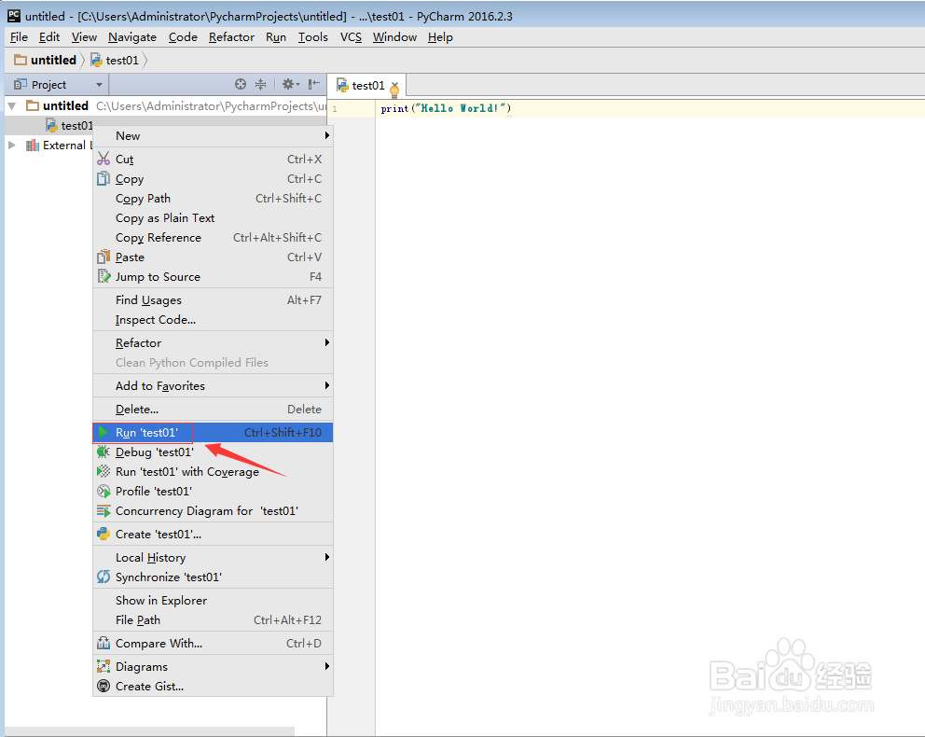
Task: Select test01 editor tab
Action: (x=367, y=86)
